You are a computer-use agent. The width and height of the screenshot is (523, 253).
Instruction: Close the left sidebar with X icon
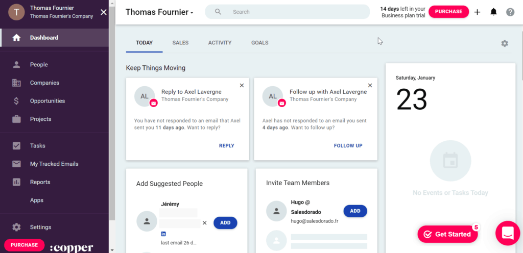tap(104, 12)
